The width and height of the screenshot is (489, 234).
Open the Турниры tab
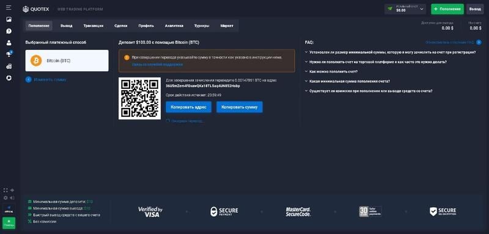coord(202,26)
